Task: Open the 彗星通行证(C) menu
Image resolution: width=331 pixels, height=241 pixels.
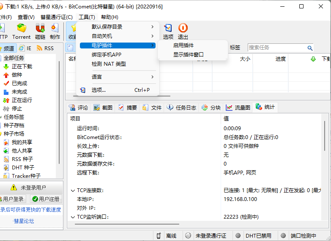Action: coord(57,17)
